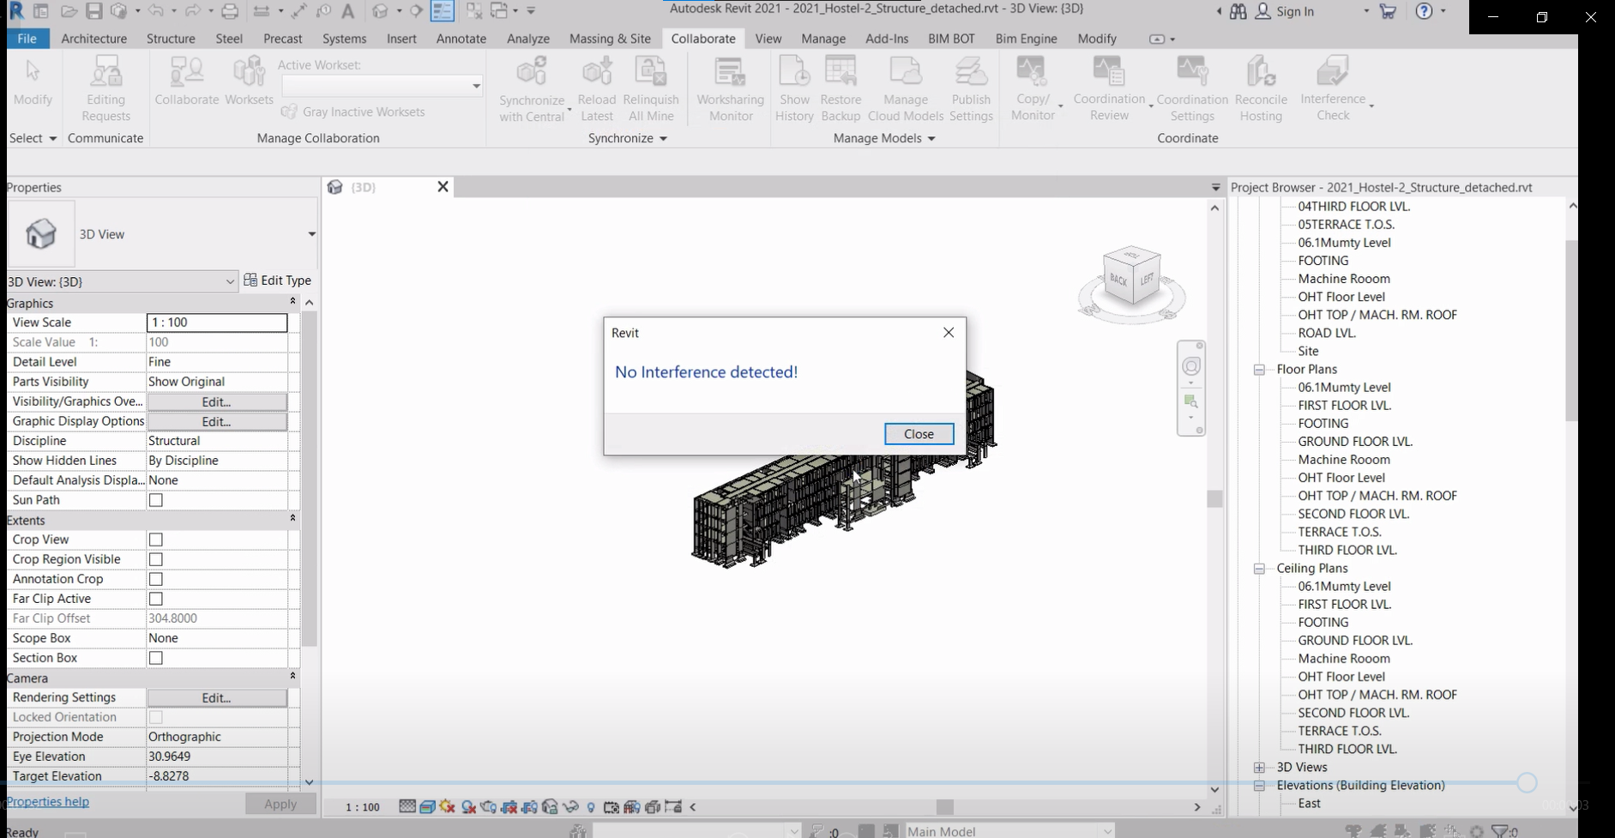The width and height of the screenshot is (1615, 838).
Task: Collapse the Elevations (Building Elevation) node
Action: (1259, 786)
